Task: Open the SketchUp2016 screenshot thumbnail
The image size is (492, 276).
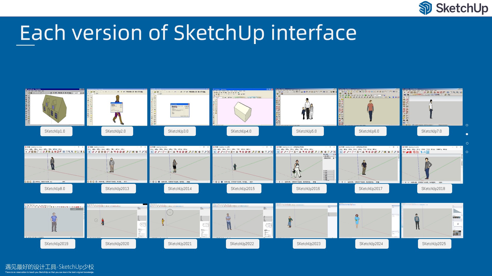Action: point(306,165)
